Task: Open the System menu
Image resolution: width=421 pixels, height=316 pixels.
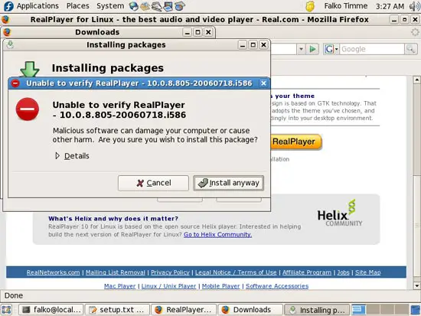Action: coord(110,6)
